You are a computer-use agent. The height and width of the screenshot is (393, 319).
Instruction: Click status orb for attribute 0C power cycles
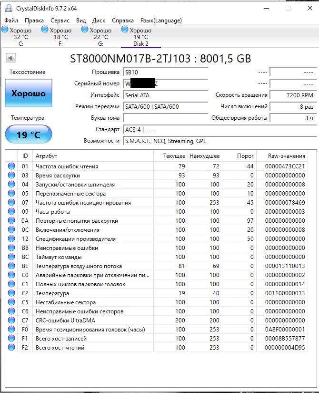[x=11, y=229]
